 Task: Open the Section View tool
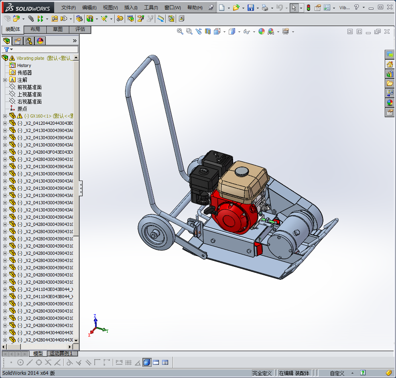click(x=208, y=31)
